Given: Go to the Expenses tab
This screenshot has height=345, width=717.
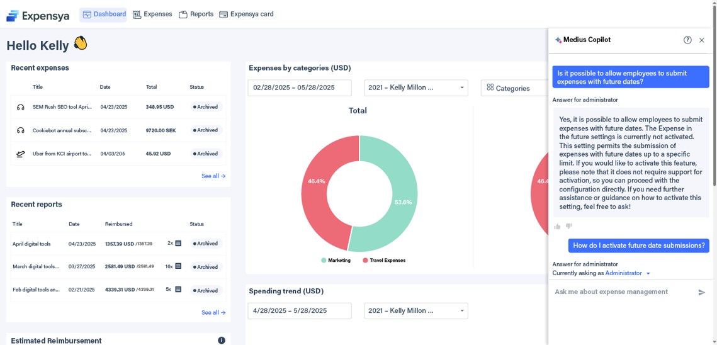Looking at the screenshot, I should 152,14.
